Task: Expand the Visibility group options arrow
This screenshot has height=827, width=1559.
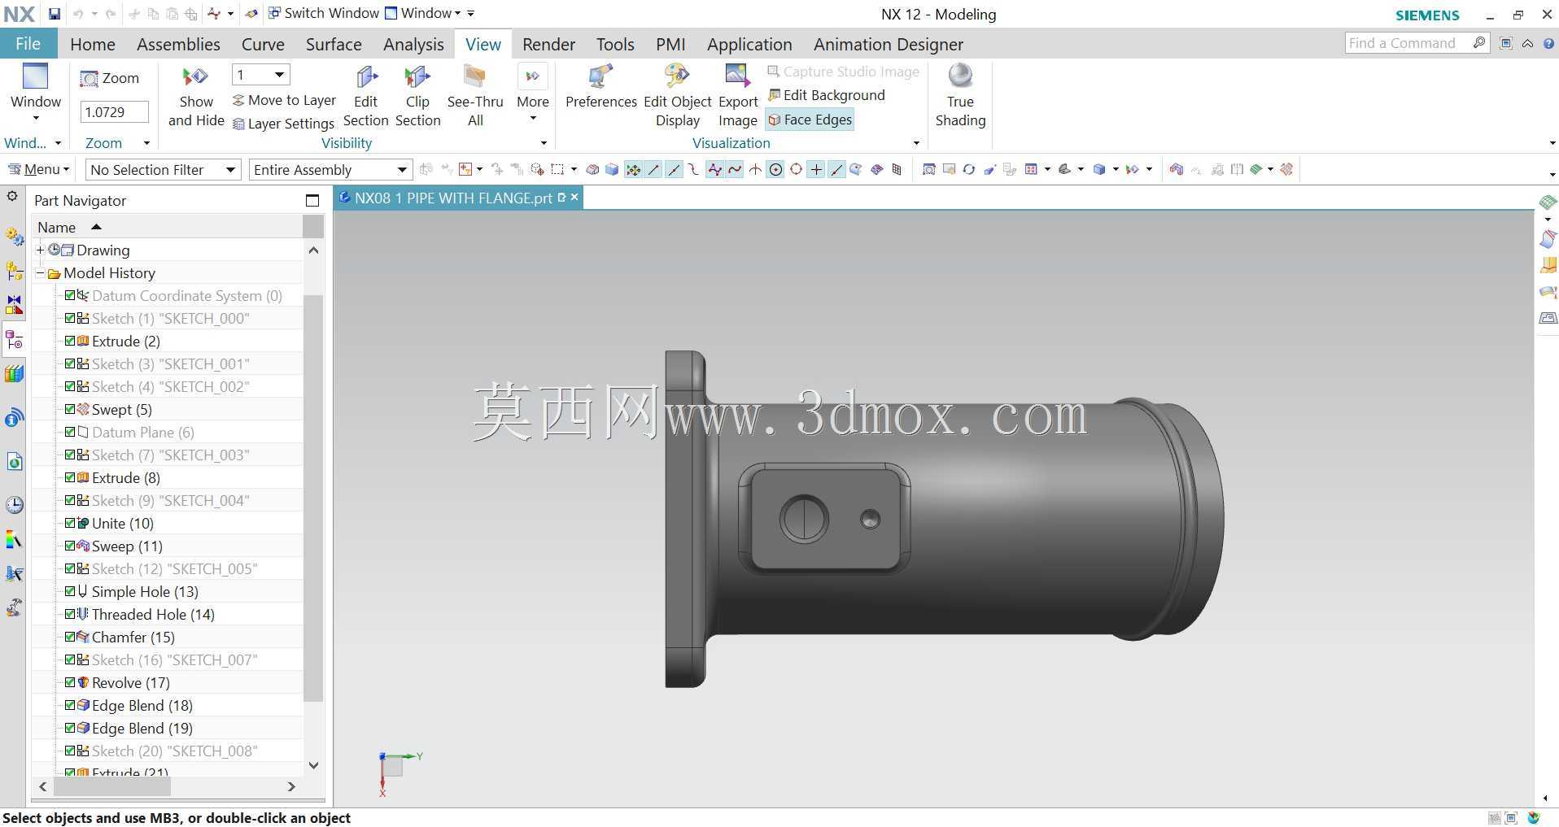Action: pyautogui.click(x=544, y=143)
